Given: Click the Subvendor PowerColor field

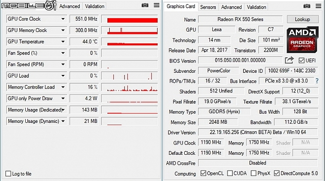Looking at the screenshot, I should click(x=218, y=71).
